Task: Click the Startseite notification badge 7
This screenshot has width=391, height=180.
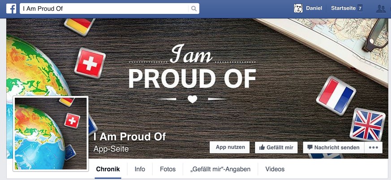Action: (360, 8)
